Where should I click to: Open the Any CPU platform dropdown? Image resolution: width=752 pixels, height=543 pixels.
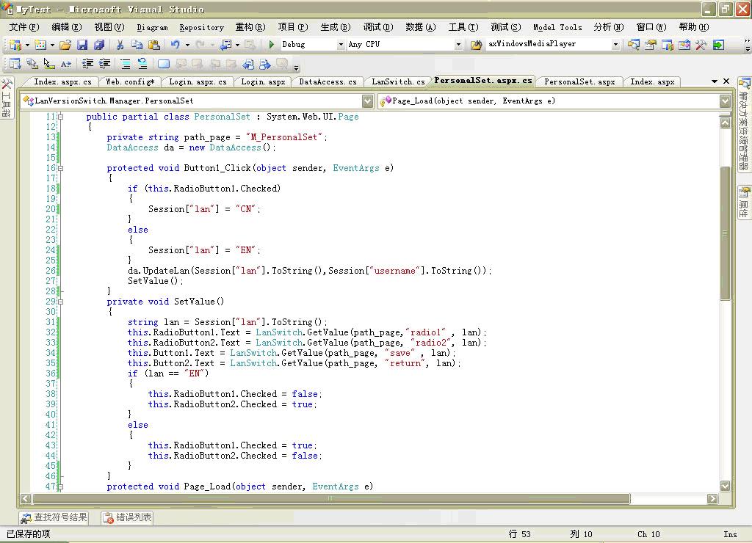(458, 45)
